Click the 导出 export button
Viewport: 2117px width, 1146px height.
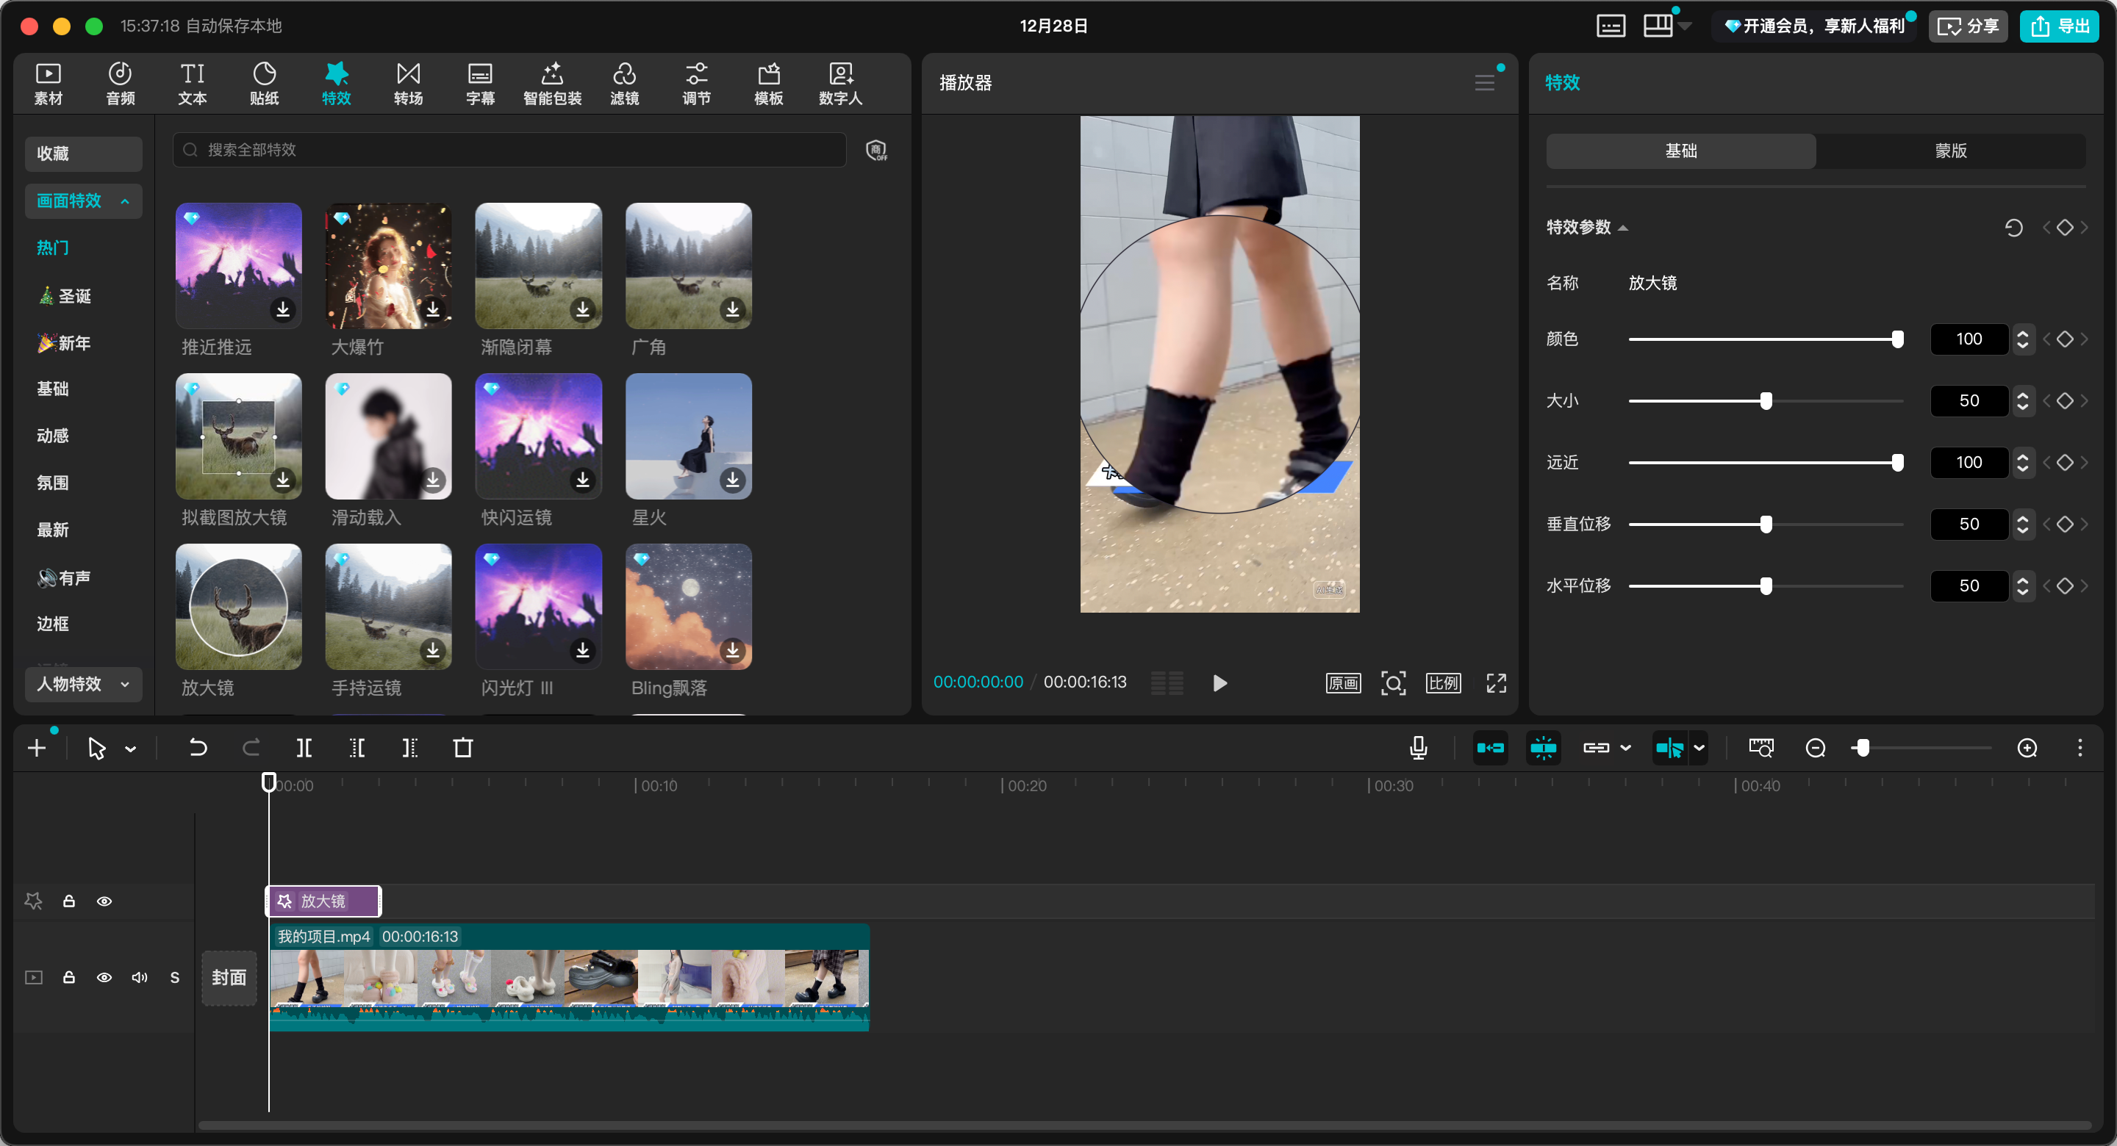[2060, 26]
